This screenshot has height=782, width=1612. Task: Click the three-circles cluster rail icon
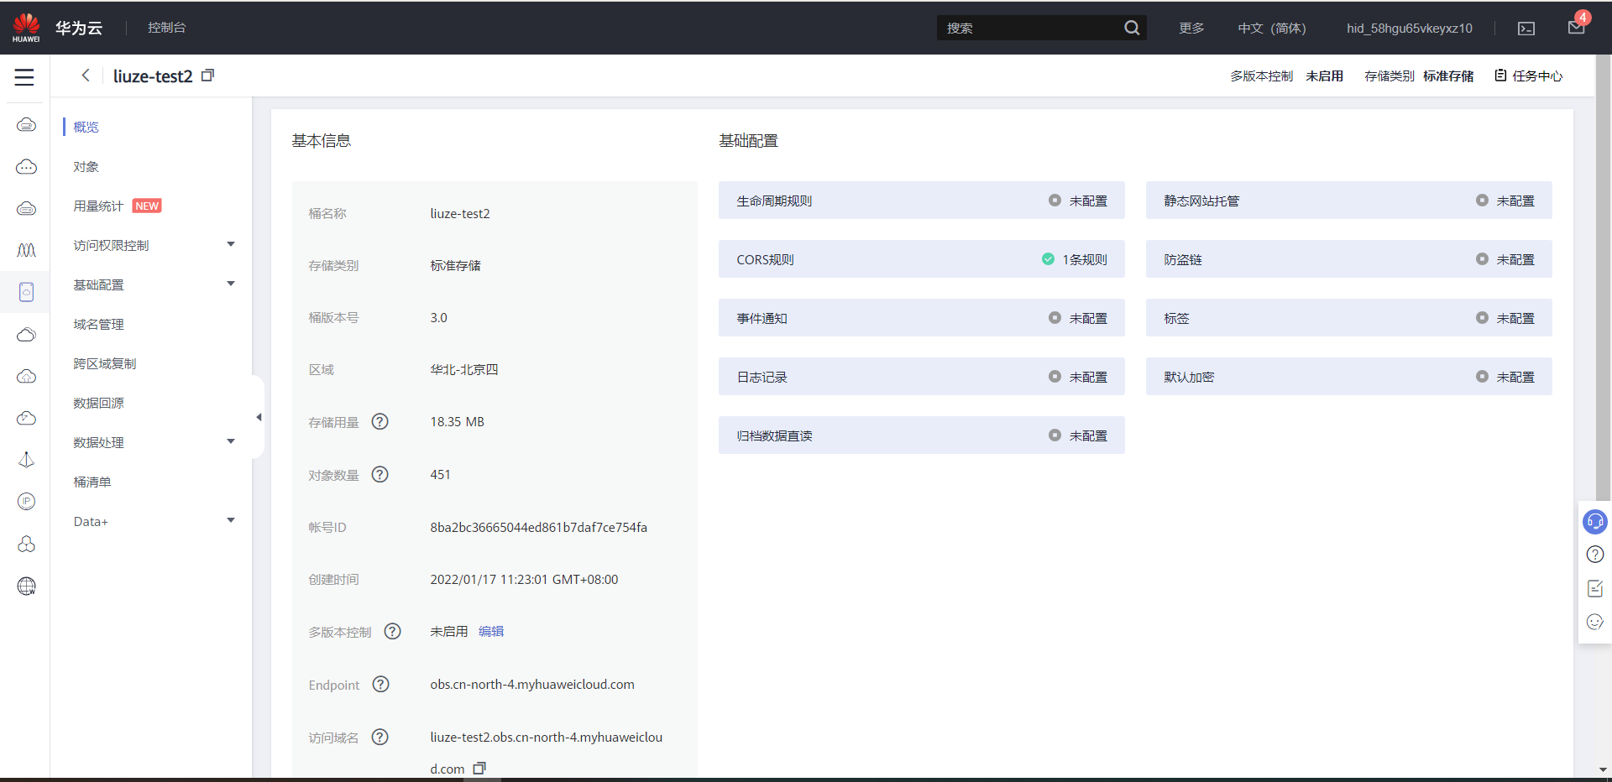pos(26,544)
